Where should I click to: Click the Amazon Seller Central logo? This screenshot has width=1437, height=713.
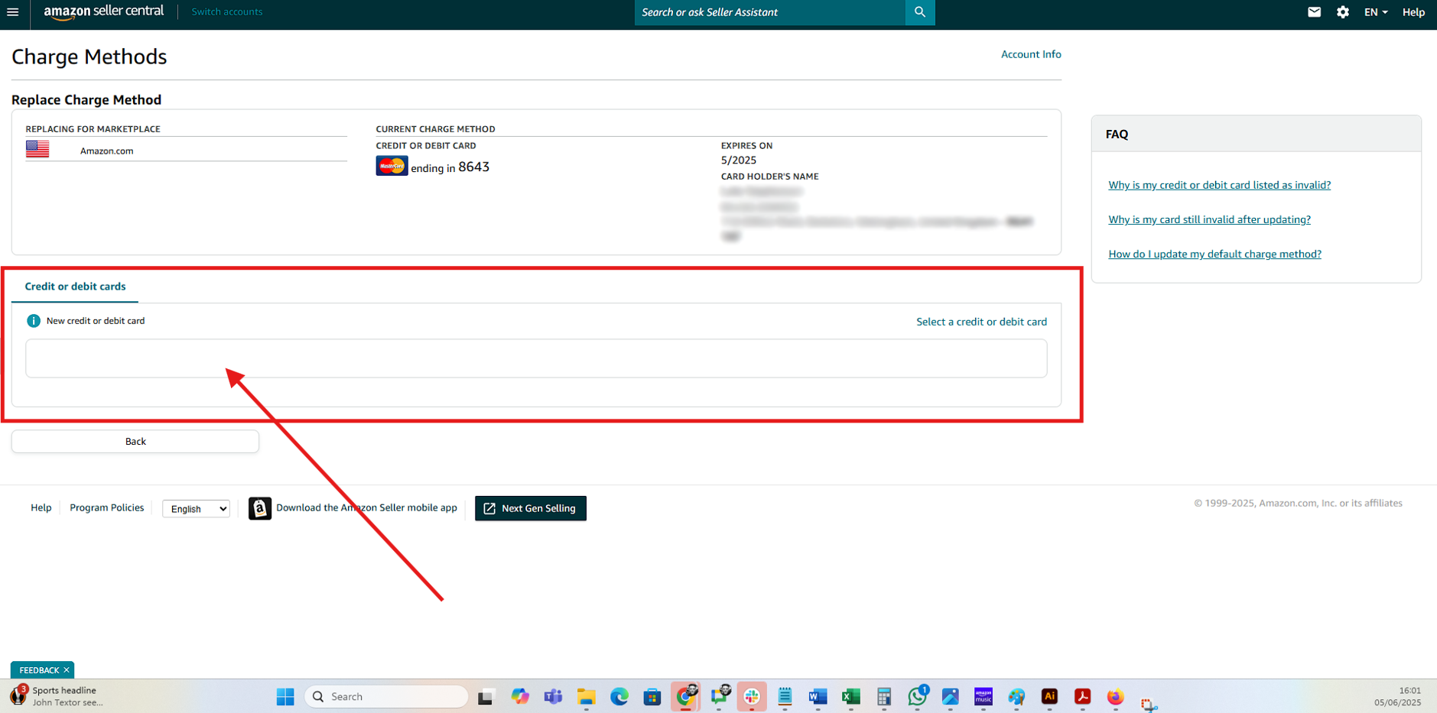103,12
